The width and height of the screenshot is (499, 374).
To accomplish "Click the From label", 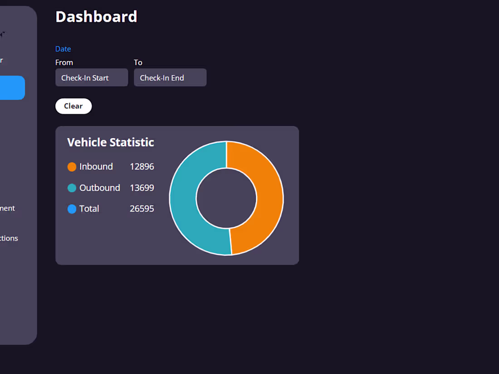I will 64,63.
